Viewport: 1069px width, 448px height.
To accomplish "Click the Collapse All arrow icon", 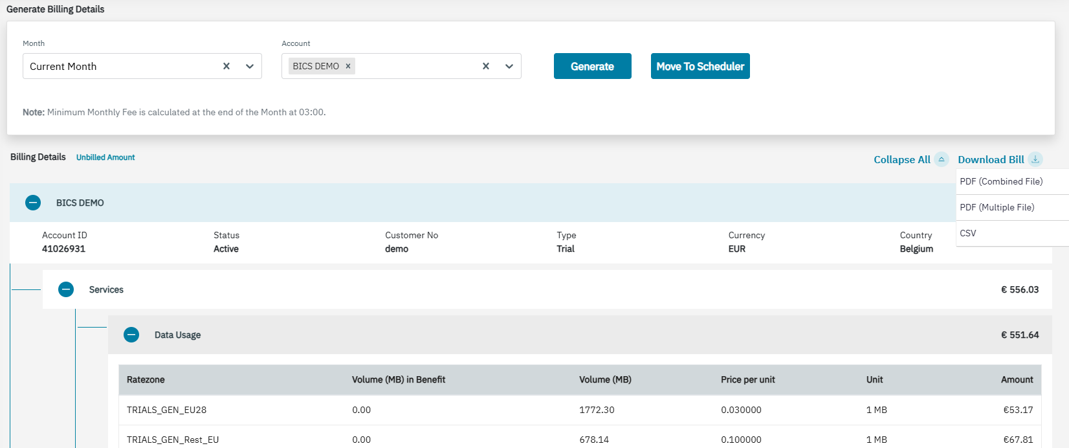I will pos(942,159).
